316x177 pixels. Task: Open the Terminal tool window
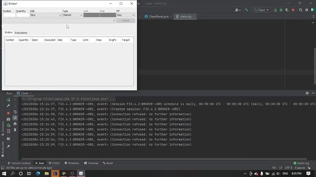(x=91, y=163)
